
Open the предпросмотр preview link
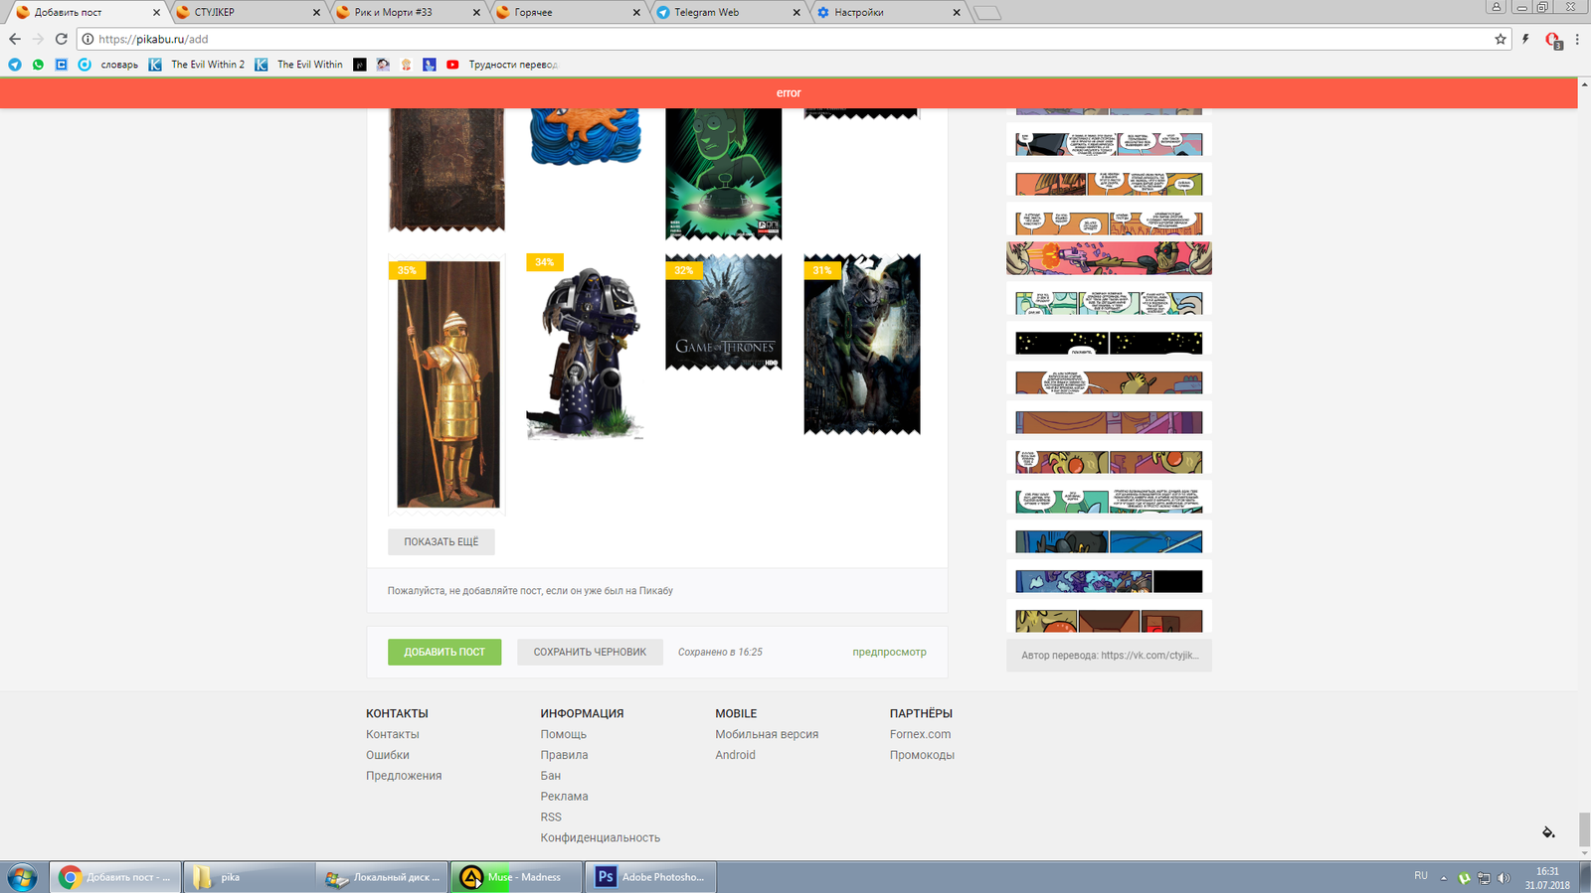coord(889,653)
